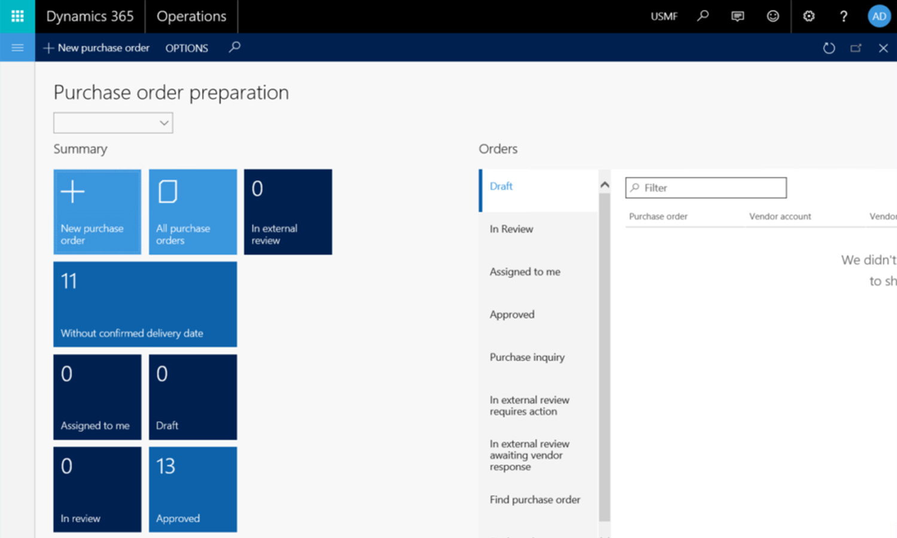897x538 pixels.
Task: Click the search magnifier in the top bar
Action: coord(703,16)
